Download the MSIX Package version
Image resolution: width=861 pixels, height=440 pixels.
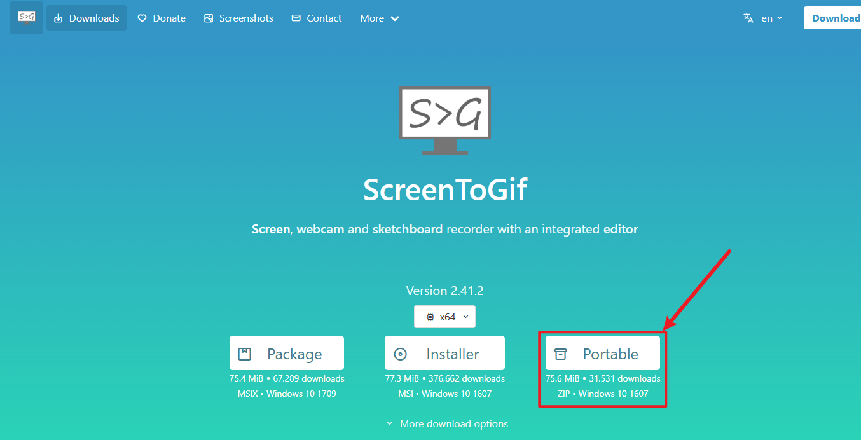(x=287, y=353)
